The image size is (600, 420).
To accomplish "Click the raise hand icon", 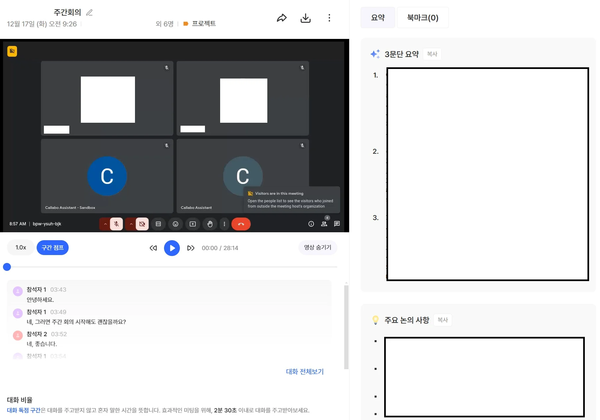I will pyautogui.click(x=210, y=224).
